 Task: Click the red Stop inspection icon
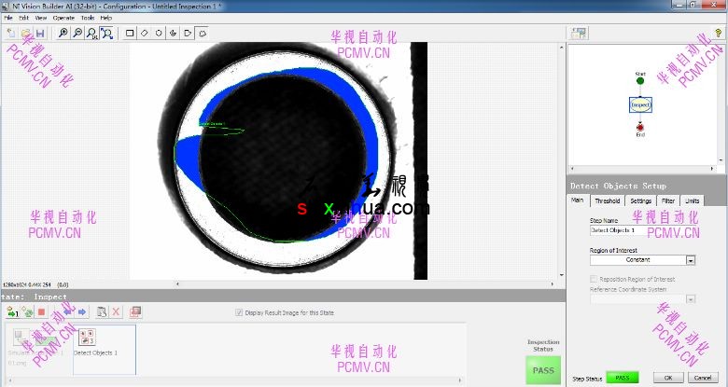pos(41,311)
